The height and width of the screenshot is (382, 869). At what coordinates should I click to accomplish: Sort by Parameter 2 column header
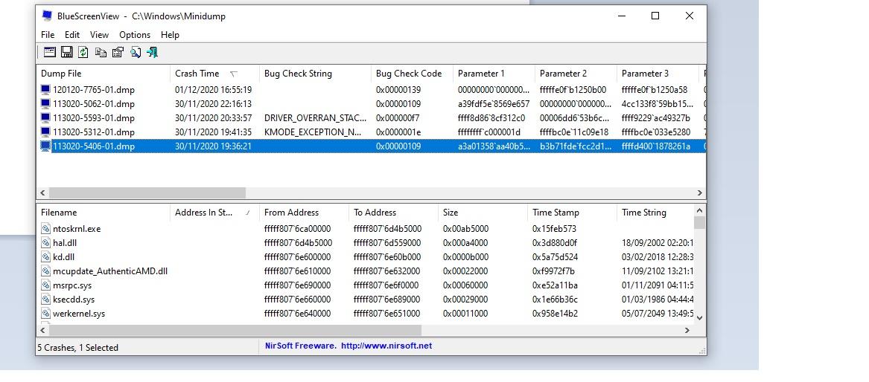tap(576, 74)
